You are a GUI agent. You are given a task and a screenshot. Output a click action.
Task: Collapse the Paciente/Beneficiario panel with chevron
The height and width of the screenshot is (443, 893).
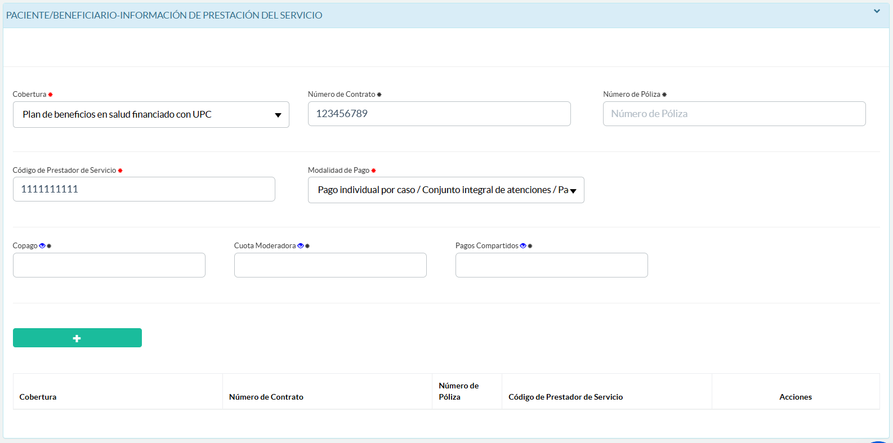(877, 11)
